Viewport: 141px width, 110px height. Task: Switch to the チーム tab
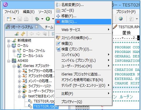(49, 27)
